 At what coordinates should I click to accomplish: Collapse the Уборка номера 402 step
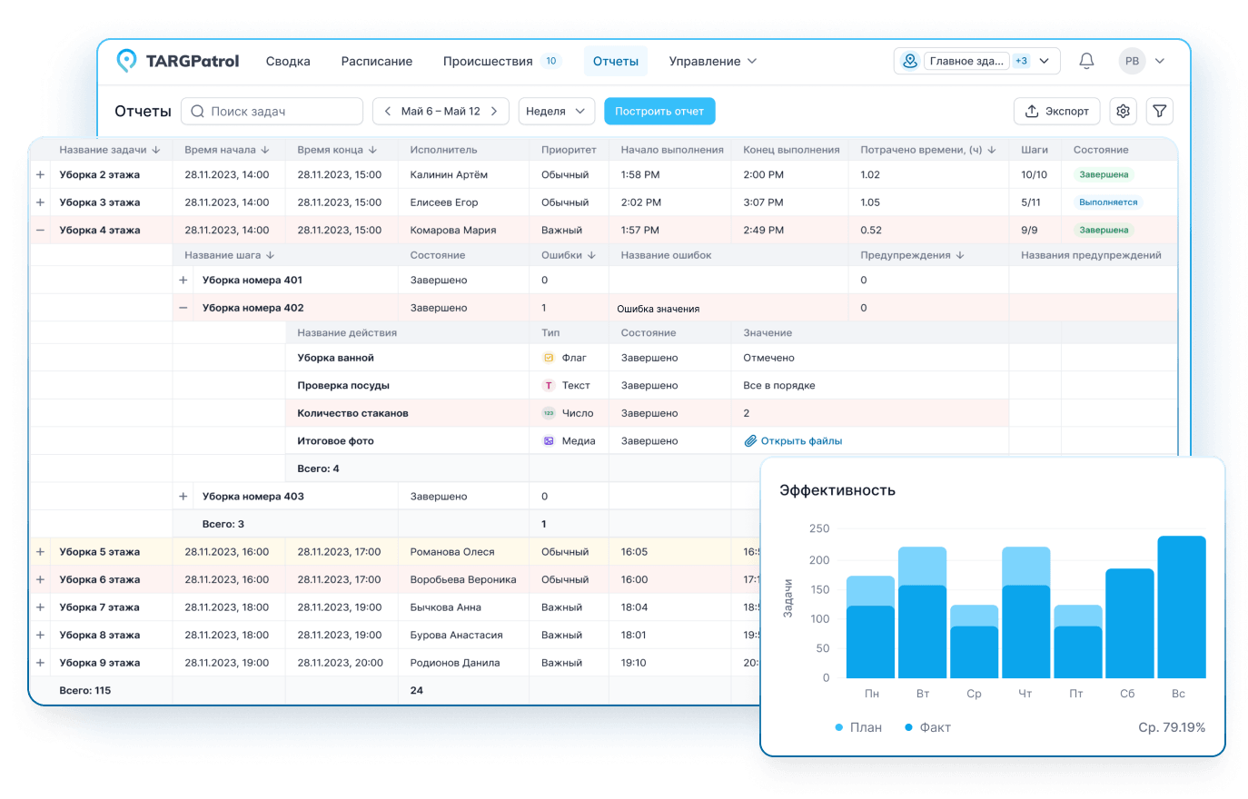pos(183,308)
